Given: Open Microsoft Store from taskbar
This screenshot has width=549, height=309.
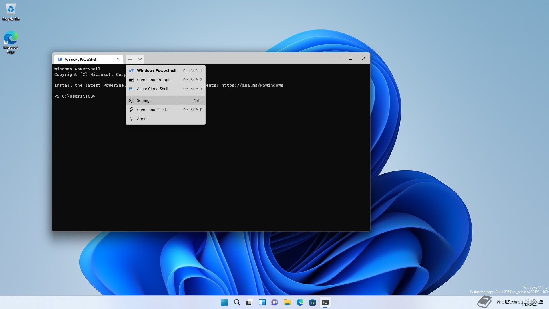Looking at the screenshot, I should pos(313,302).
